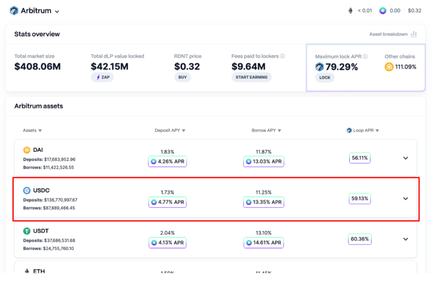Click the LOCK button
The image size is (434, 291).
(324, 77)
